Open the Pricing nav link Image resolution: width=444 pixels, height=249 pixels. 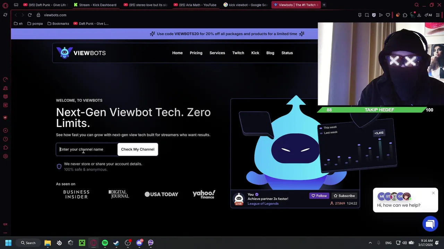196,53
